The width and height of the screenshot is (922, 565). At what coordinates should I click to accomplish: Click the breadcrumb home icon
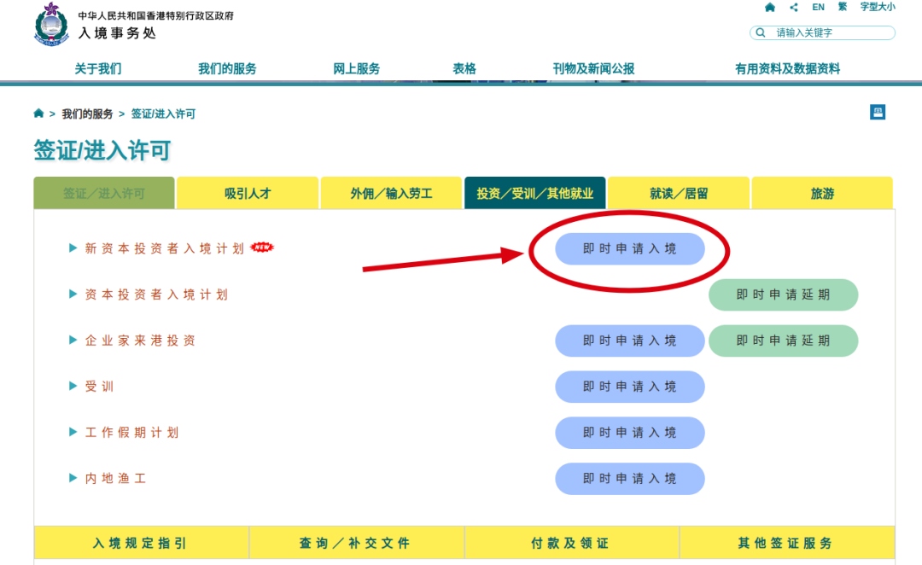(38, 114)
